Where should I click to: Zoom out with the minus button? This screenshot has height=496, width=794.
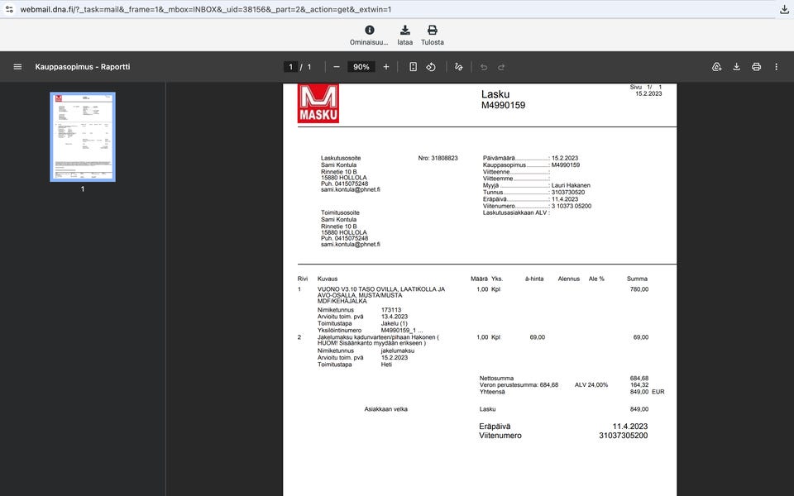(337, 67)
